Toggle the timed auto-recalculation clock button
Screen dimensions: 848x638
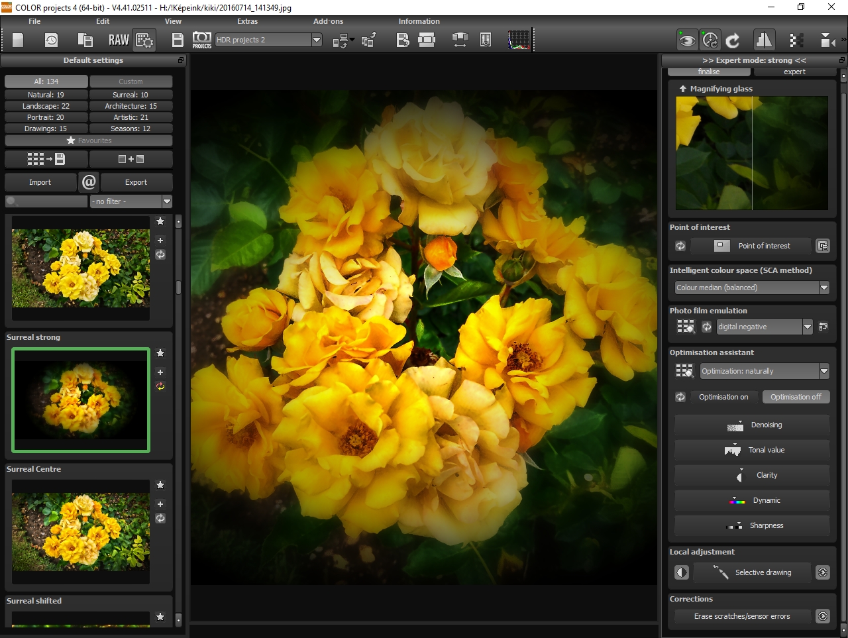[710, 40]
